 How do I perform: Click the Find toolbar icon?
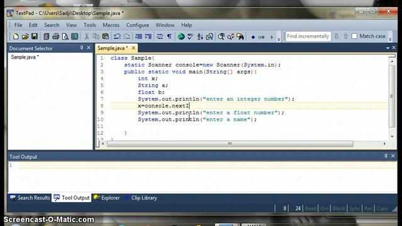[x=221, y=36]
